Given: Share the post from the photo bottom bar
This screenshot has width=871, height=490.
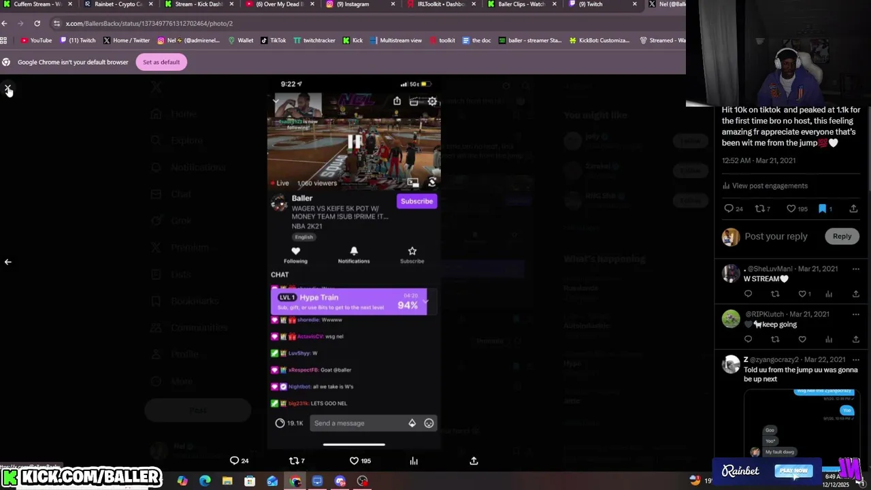Looking at the screenshot, I should click(x=474, y=461).
